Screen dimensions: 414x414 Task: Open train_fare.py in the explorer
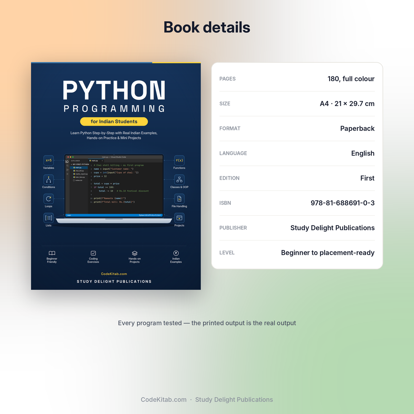79,177
